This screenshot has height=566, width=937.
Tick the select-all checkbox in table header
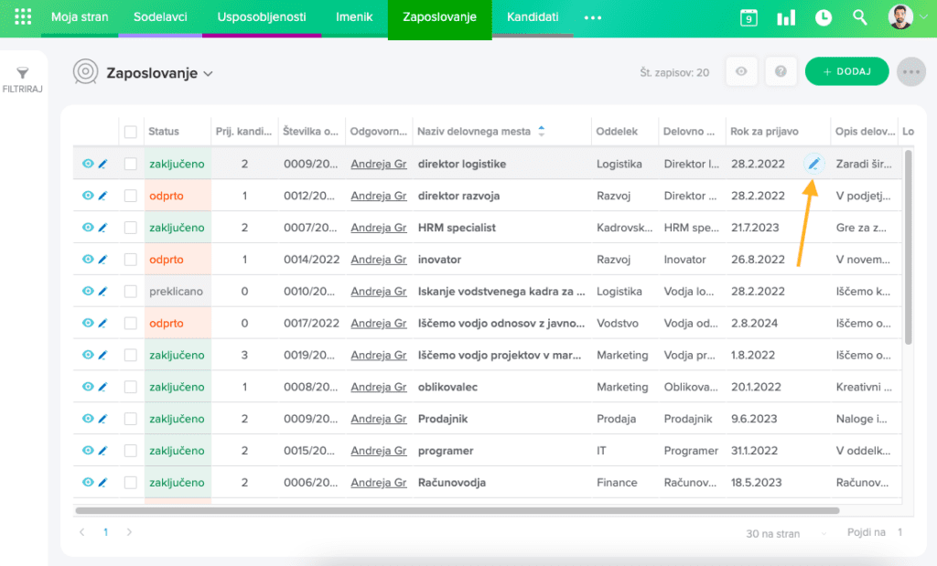(131, 132)
